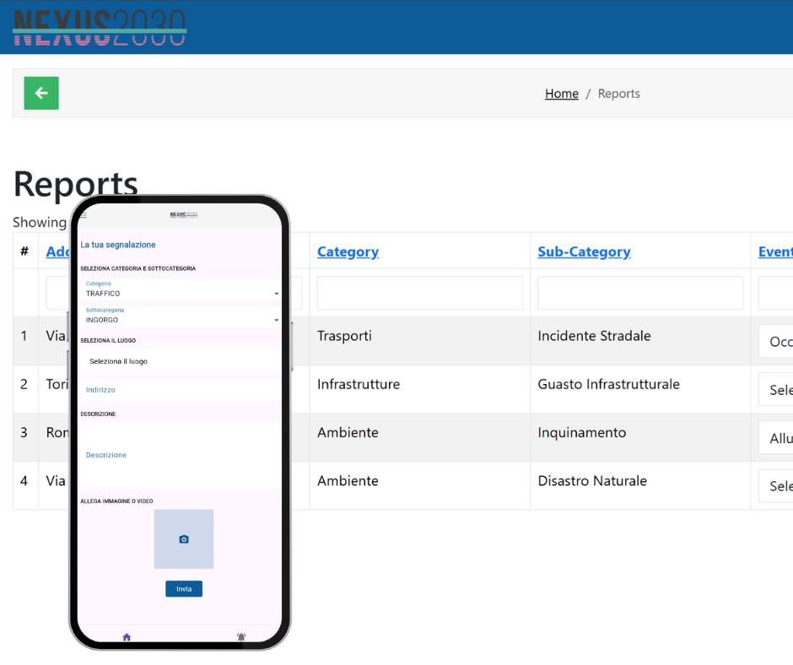The image size is (793, 665).
Task: Open the NEXUS2030 logo in header
Action: click(x=100, y=28)
